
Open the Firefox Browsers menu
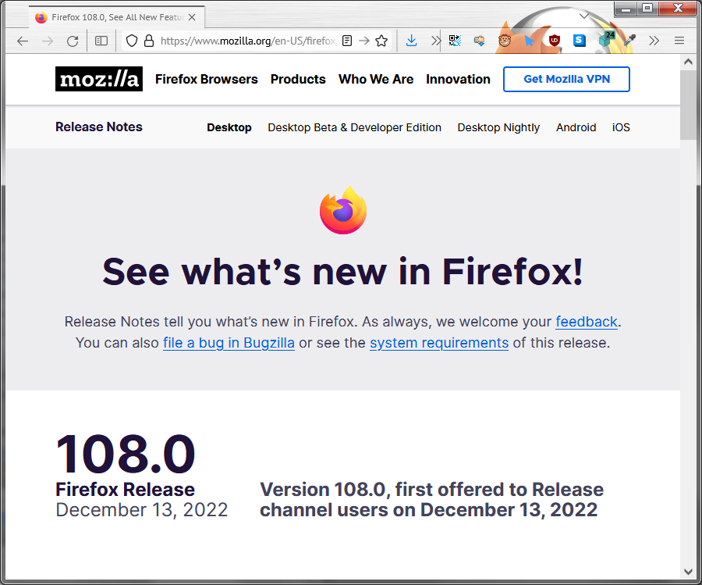point(207,80)
